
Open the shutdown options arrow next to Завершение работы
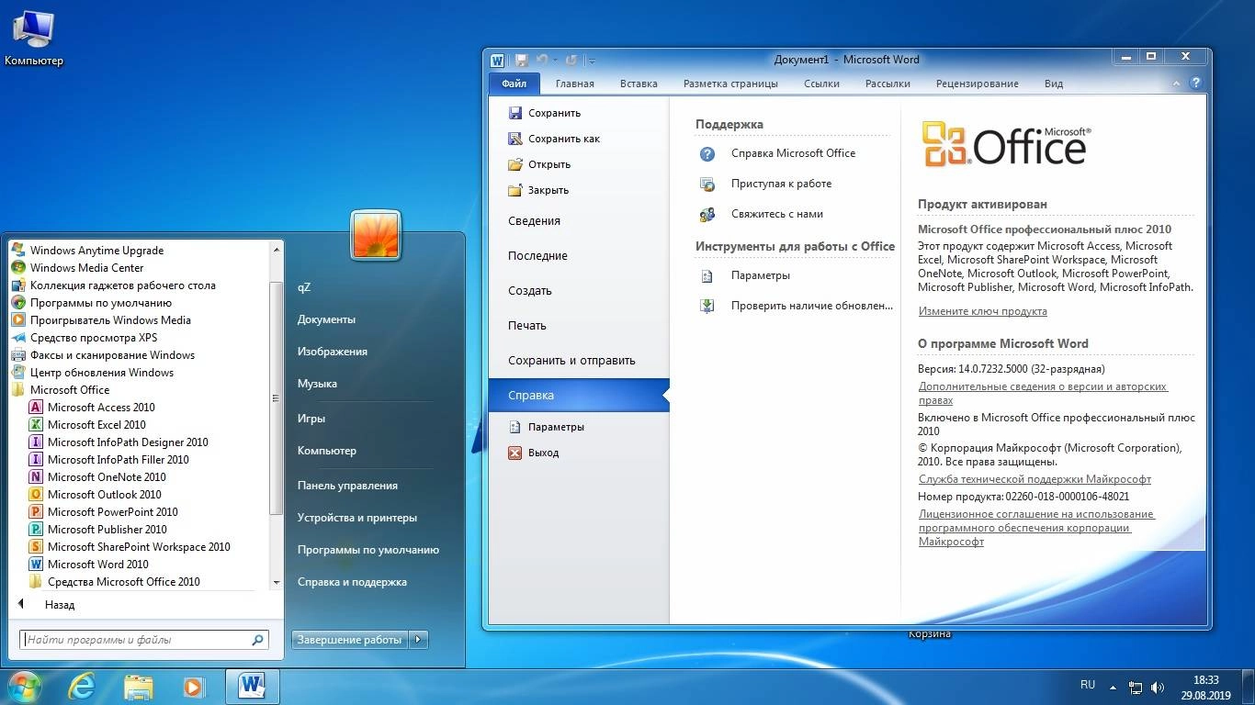tap(419, 640)
